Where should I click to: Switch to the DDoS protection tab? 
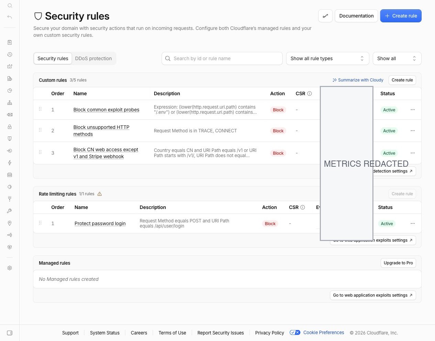(x=94, y=58)
